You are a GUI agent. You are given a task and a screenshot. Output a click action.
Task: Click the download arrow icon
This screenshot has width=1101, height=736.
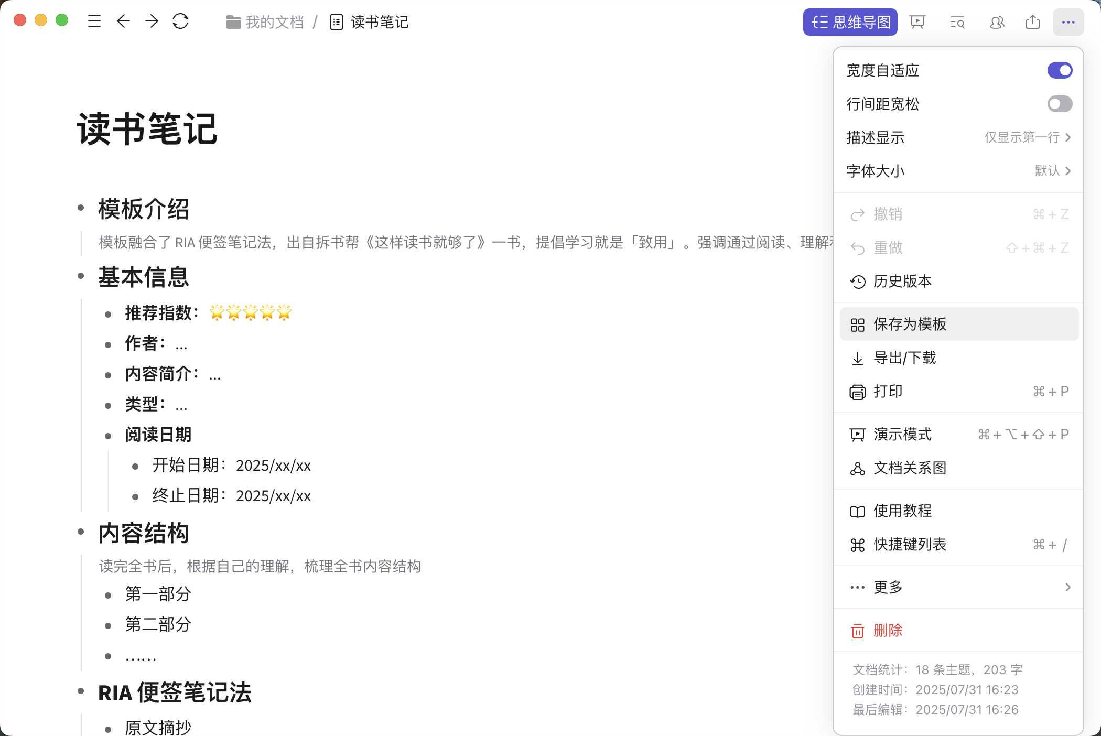coord(858,359)
